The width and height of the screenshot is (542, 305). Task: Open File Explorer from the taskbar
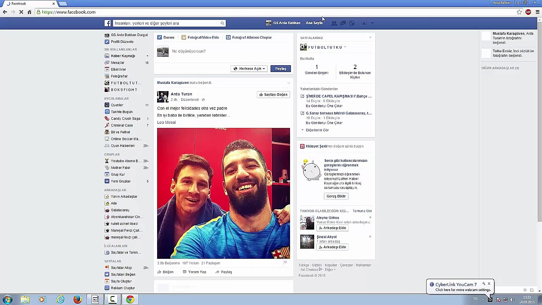click(25, 300)
